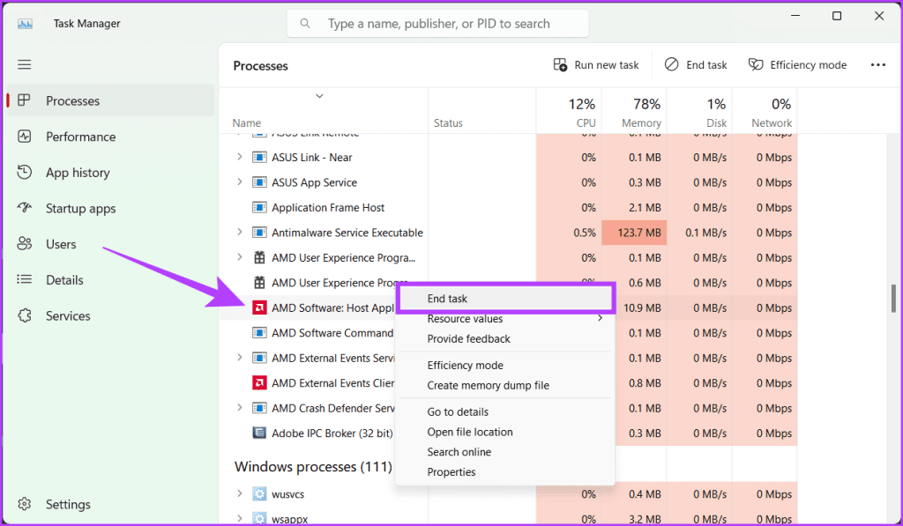
Task: Select End task in context menu
Action: (448, 299)
